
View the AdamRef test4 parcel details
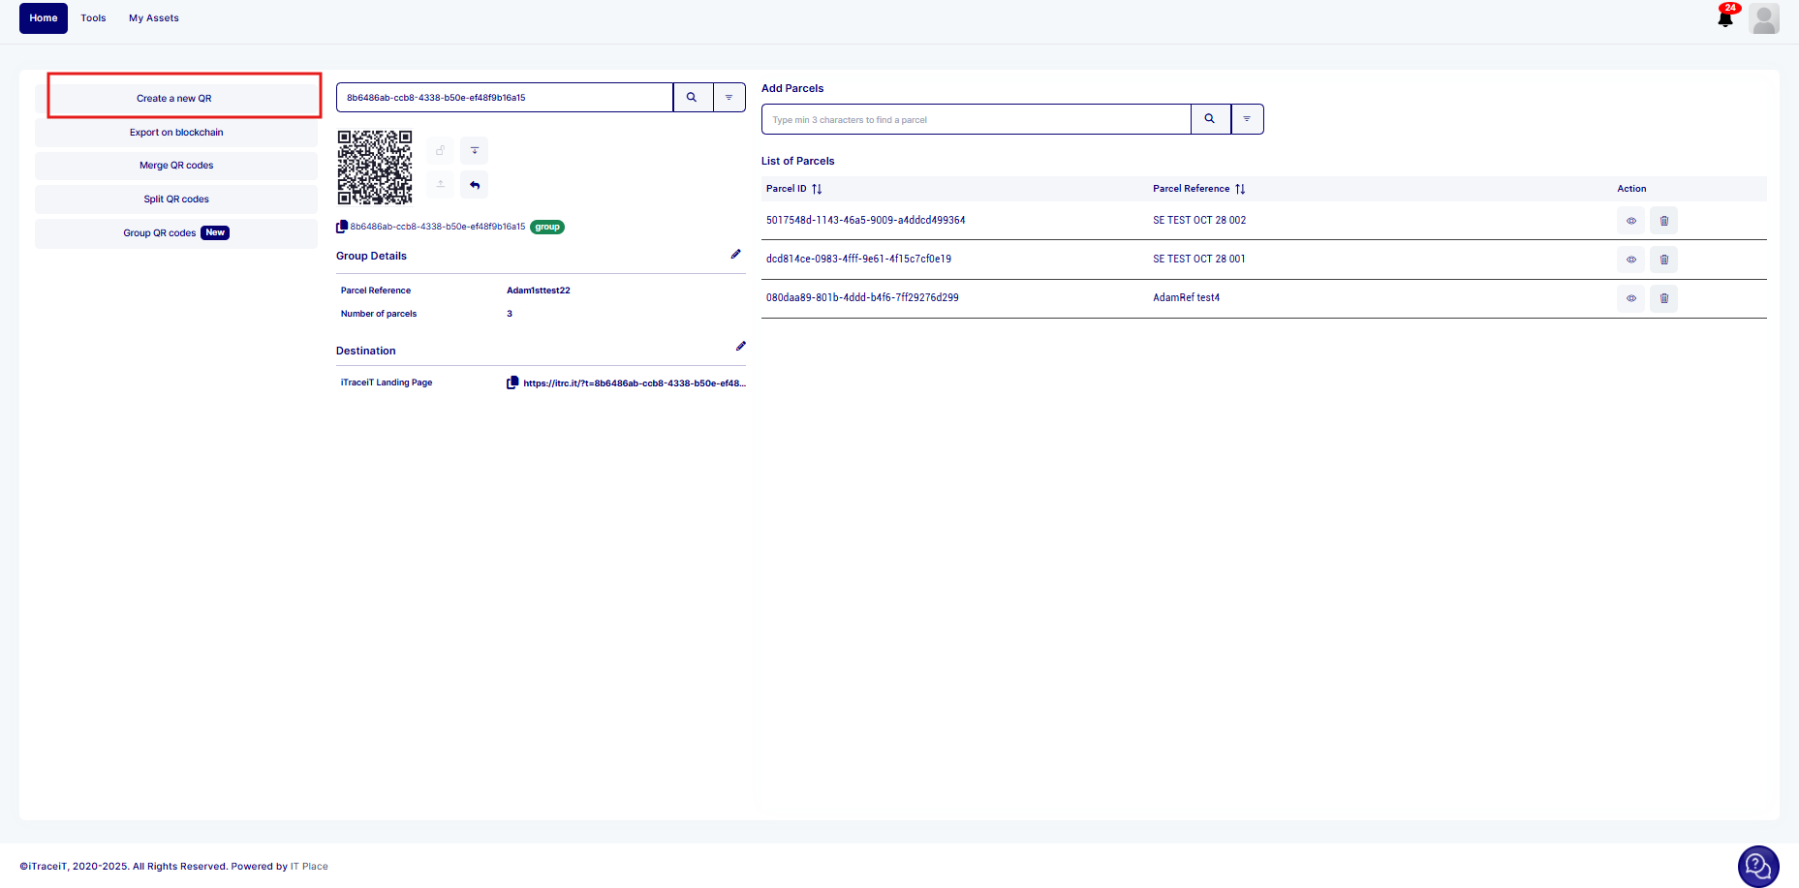[1630, 298]
